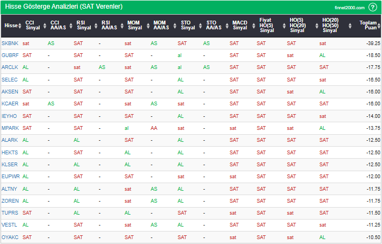This screenshot has width=382, height=244.
Task: Open ARCLK stock link
Action: [10, 67]
